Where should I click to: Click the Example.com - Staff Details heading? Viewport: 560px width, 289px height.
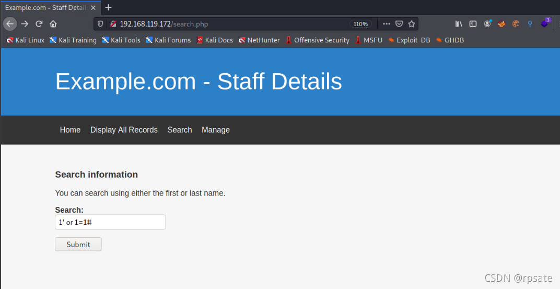click(x=199, y=82)
